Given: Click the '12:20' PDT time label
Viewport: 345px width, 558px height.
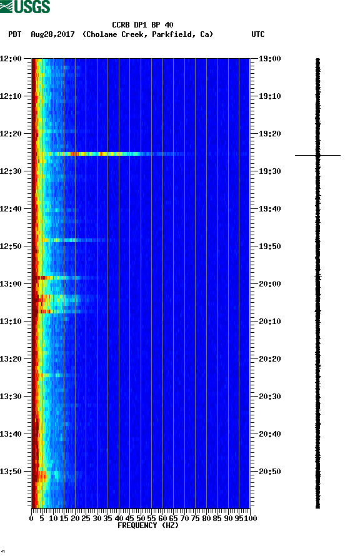Looking at the screenshot, I should (11, 133).
